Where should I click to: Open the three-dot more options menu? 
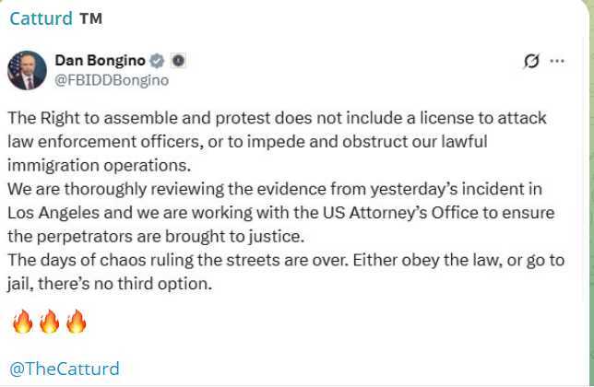click(x=556, y=61)
